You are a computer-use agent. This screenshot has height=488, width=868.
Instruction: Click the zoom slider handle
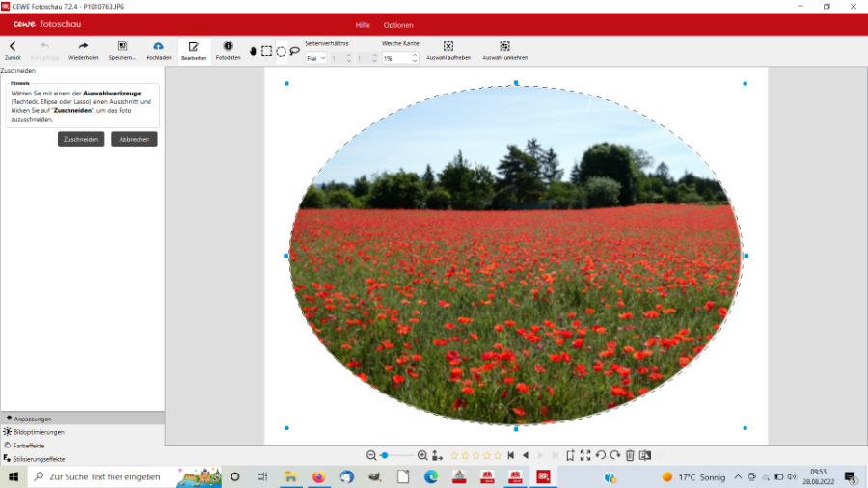point(384,455)
